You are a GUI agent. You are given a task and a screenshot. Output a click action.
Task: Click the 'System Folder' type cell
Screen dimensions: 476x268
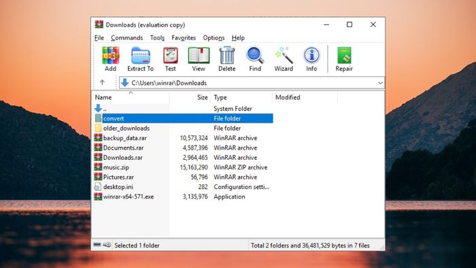pyautogui.click(x=233, y=108)
